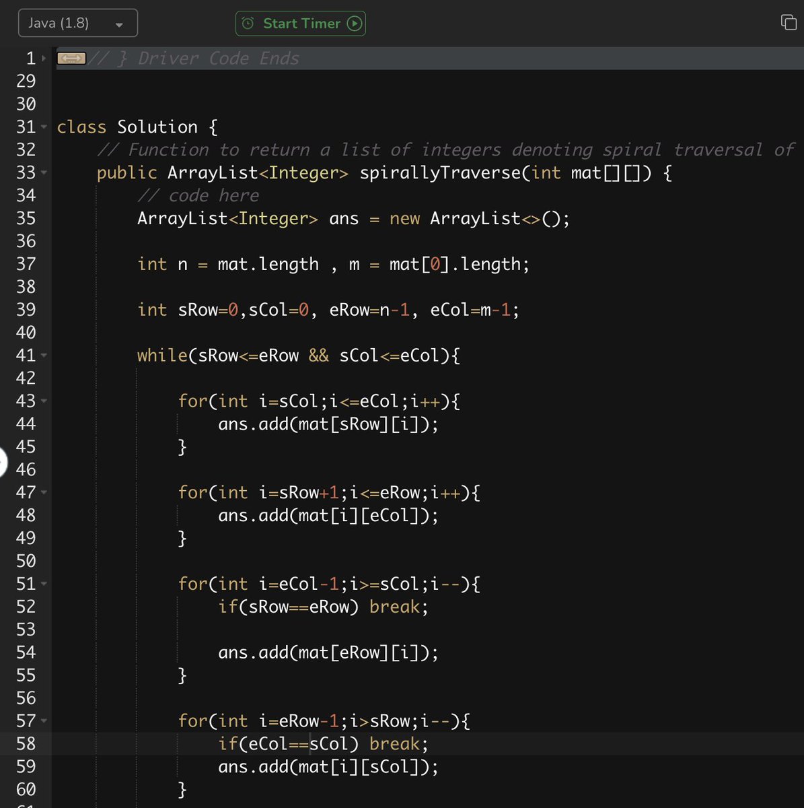The image size is (804, 808).
Task: Click line number 58 in gutter
Action: click(26, 743)
